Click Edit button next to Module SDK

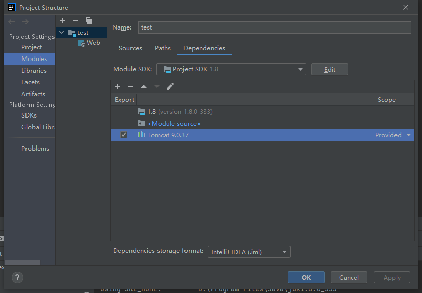pyautogui.click(x=329, y=69)
